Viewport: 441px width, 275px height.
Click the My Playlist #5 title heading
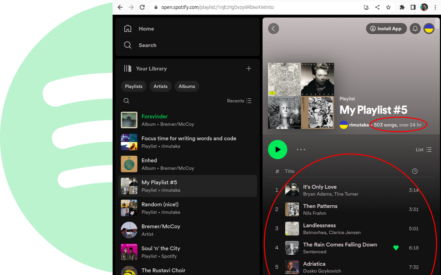[373, 110]
